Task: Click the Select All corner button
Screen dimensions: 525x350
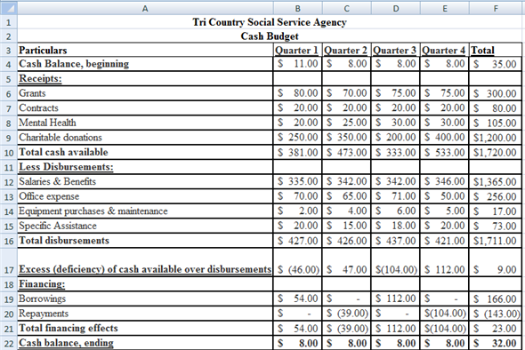Action: pyautogui.click(x=9, y=8)
